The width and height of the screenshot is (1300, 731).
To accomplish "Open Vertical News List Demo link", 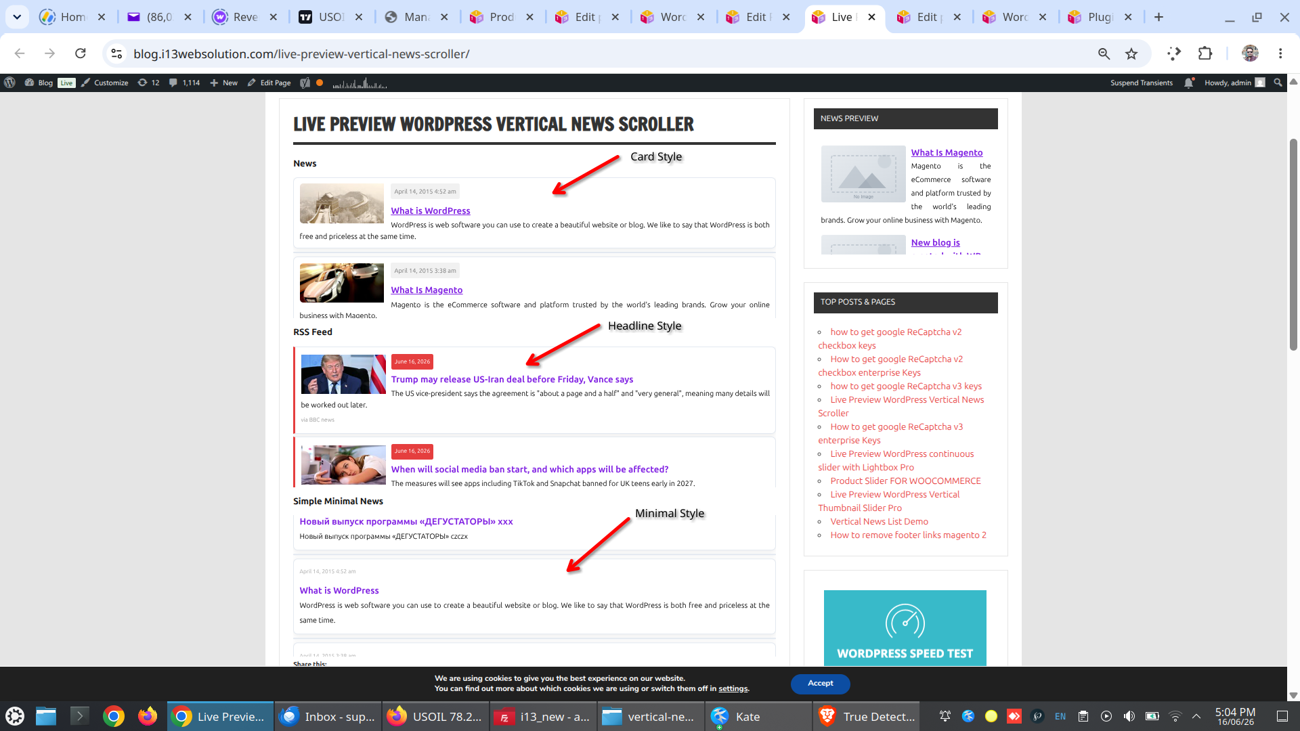I will (x=879, y=521).
